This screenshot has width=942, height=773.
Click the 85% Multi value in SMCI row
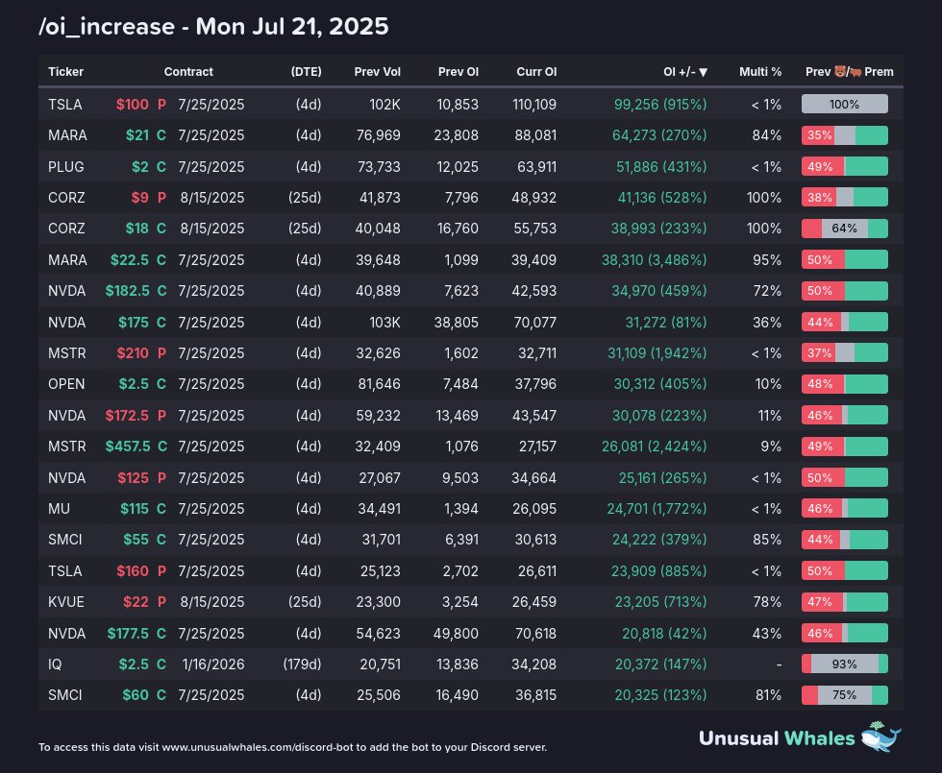point(767,539)
